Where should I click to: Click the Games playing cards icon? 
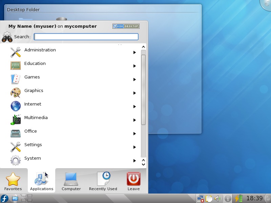pyautogui.click(x=16, y=79)
